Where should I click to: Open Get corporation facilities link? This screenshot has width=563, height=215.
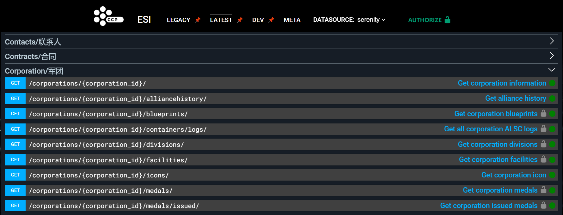tap(498, 159)
